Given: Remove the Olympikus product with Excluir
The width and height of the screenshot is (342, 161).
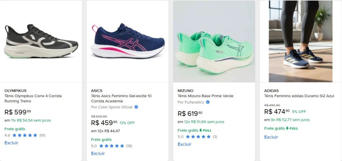Looking at the screenshot, I should pos(11,143).
